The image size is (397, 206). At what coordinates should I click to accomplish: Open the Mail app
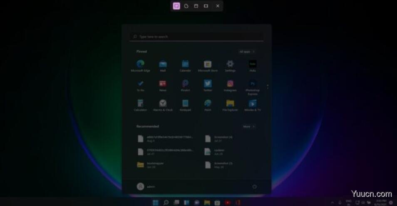coord(163,66)
